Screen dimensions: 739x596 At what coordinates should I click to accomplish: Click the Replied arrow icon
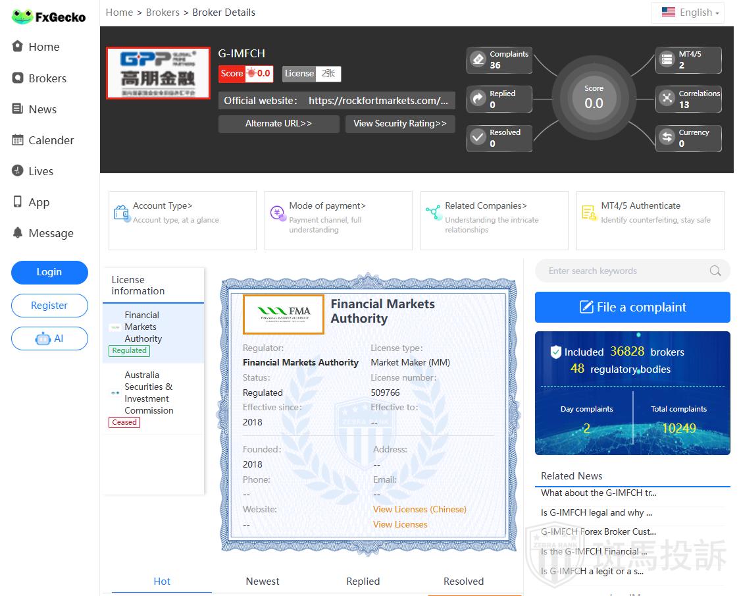(478, 99)
